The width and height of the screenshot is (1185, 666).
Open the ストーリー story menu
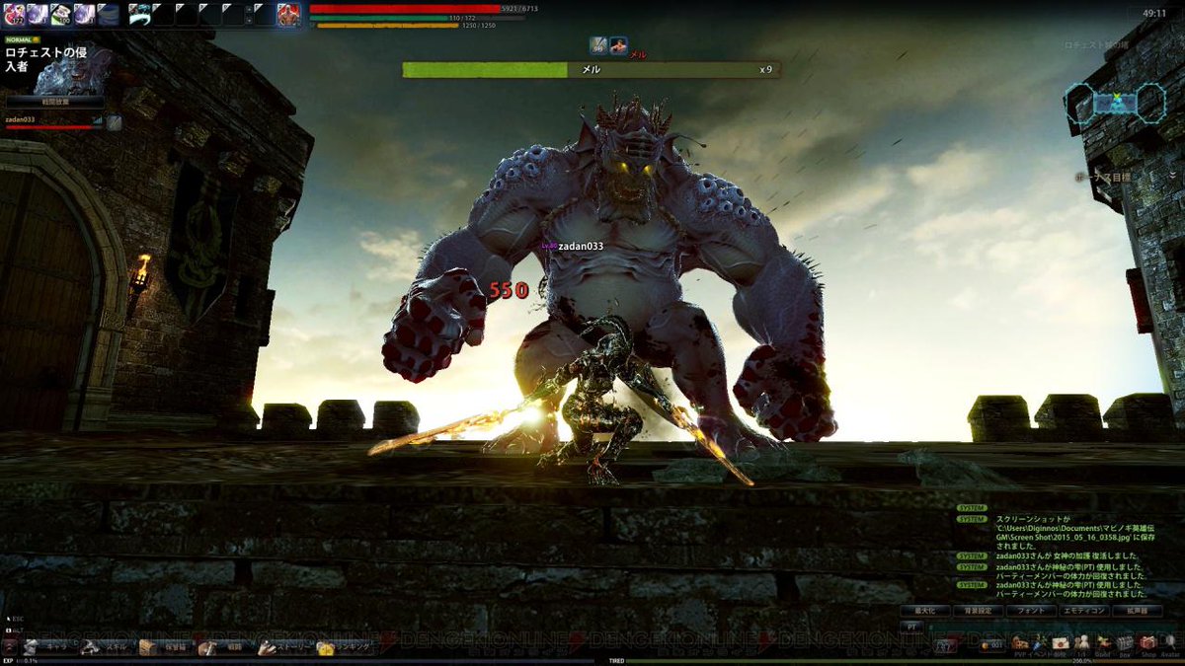(x=283, y=647)
